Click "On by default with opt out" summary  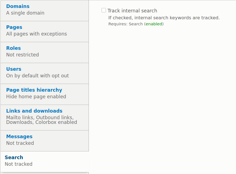[x=37, y=76]
